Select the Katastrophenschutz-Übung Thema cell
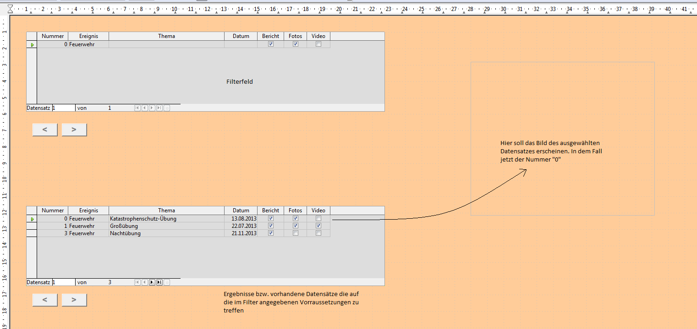 coord(167,219)
